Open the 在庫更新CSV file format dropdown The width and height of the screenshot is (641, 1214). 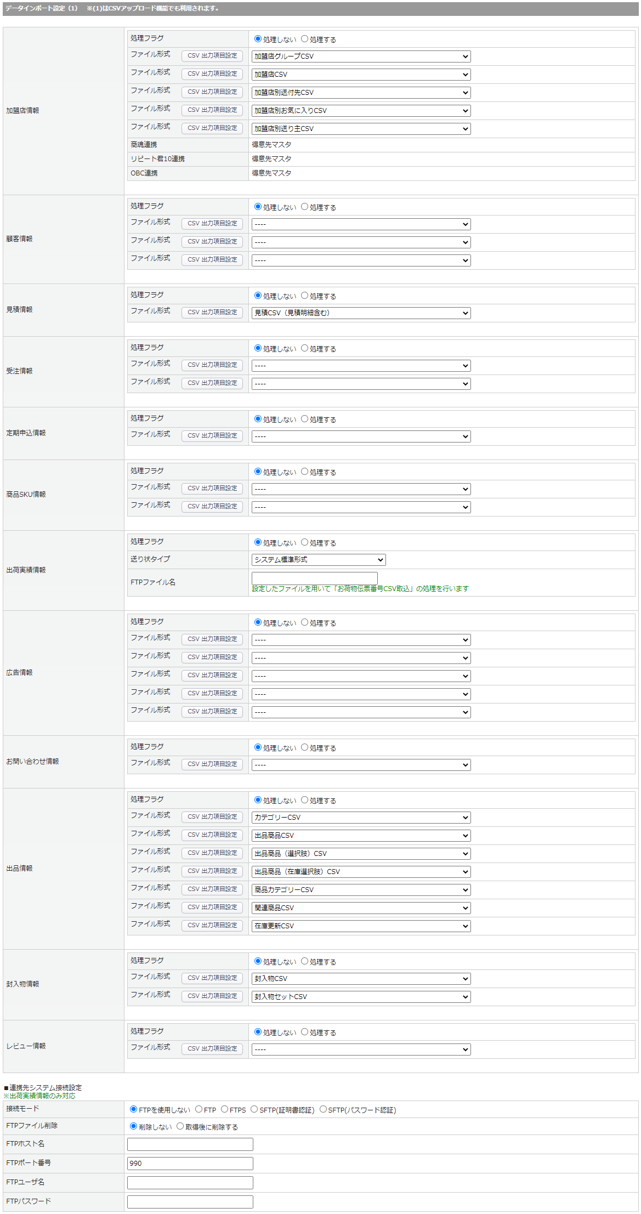361,926
